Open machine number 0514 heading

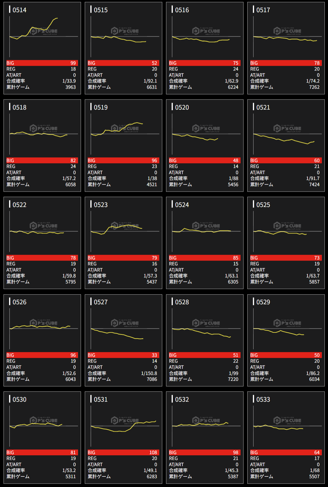point(19,10)
